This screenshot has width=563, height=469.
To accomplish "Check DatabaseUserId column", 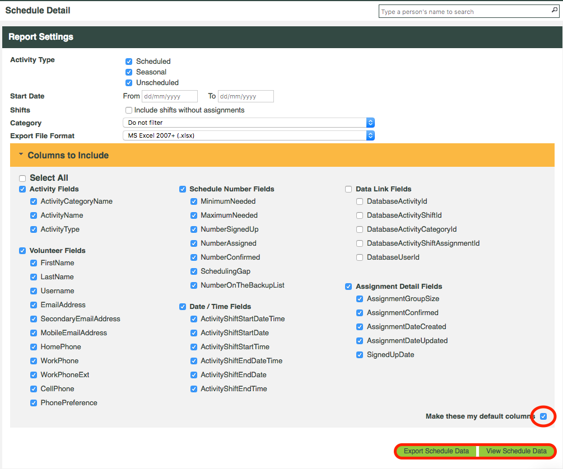I will point(360,257).
